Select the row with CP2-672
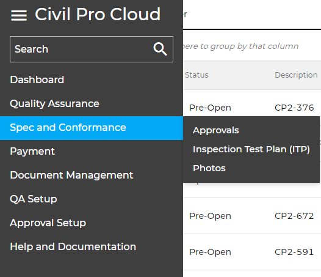 (x=252, y=216)
